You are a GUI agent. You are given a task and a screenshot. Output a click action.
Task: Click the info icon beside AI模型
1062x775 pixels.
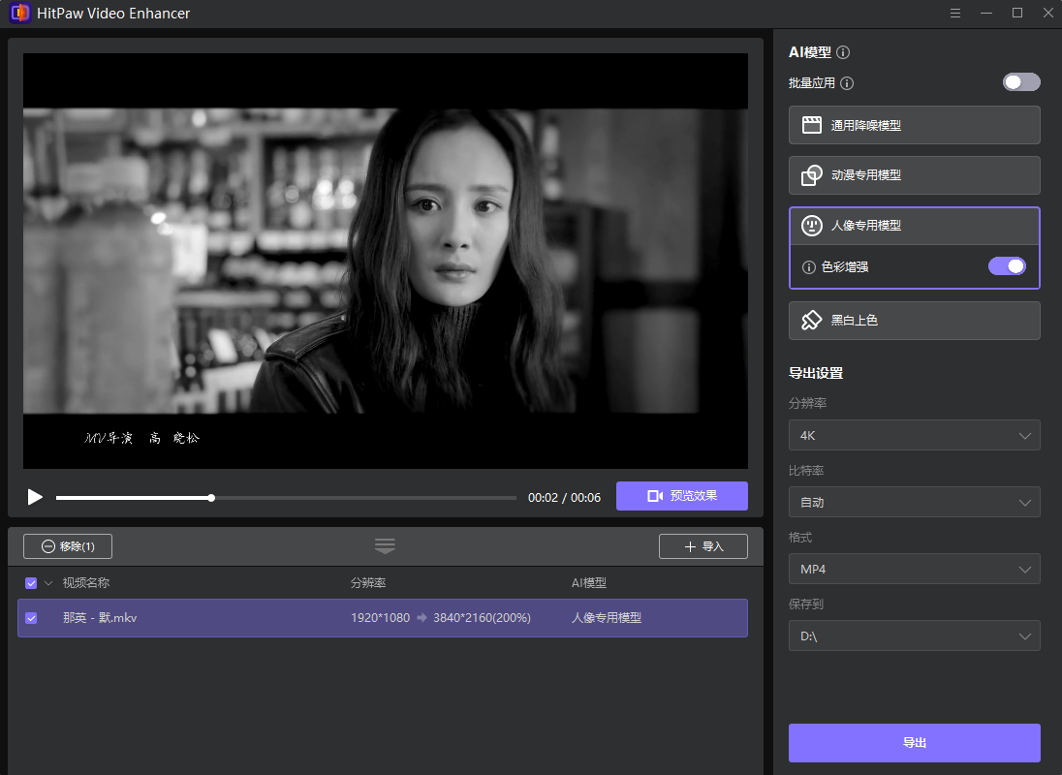(x=843, y=52)
